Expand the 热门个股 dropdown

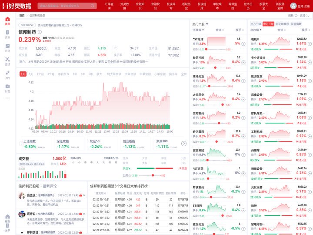(x=200, y=24)
